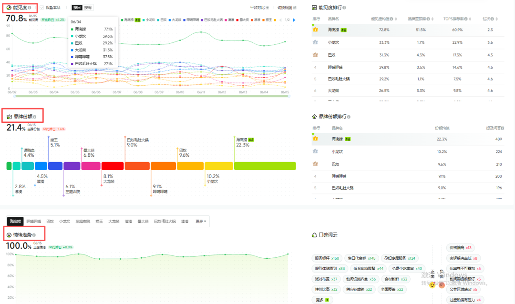Toggle 海底捞 series in chart legend
The width and height of the screenshot is (515, 304).
[130, 20]
